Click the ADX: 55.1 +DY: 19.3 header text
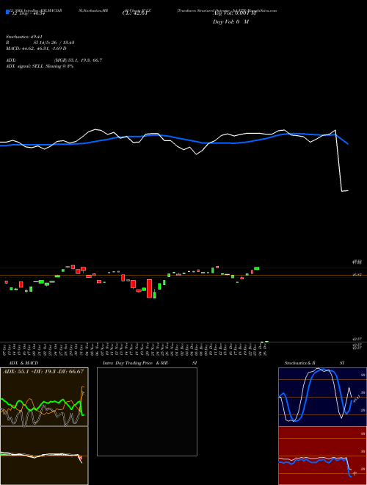367x485 pixels. coord(43,371)
